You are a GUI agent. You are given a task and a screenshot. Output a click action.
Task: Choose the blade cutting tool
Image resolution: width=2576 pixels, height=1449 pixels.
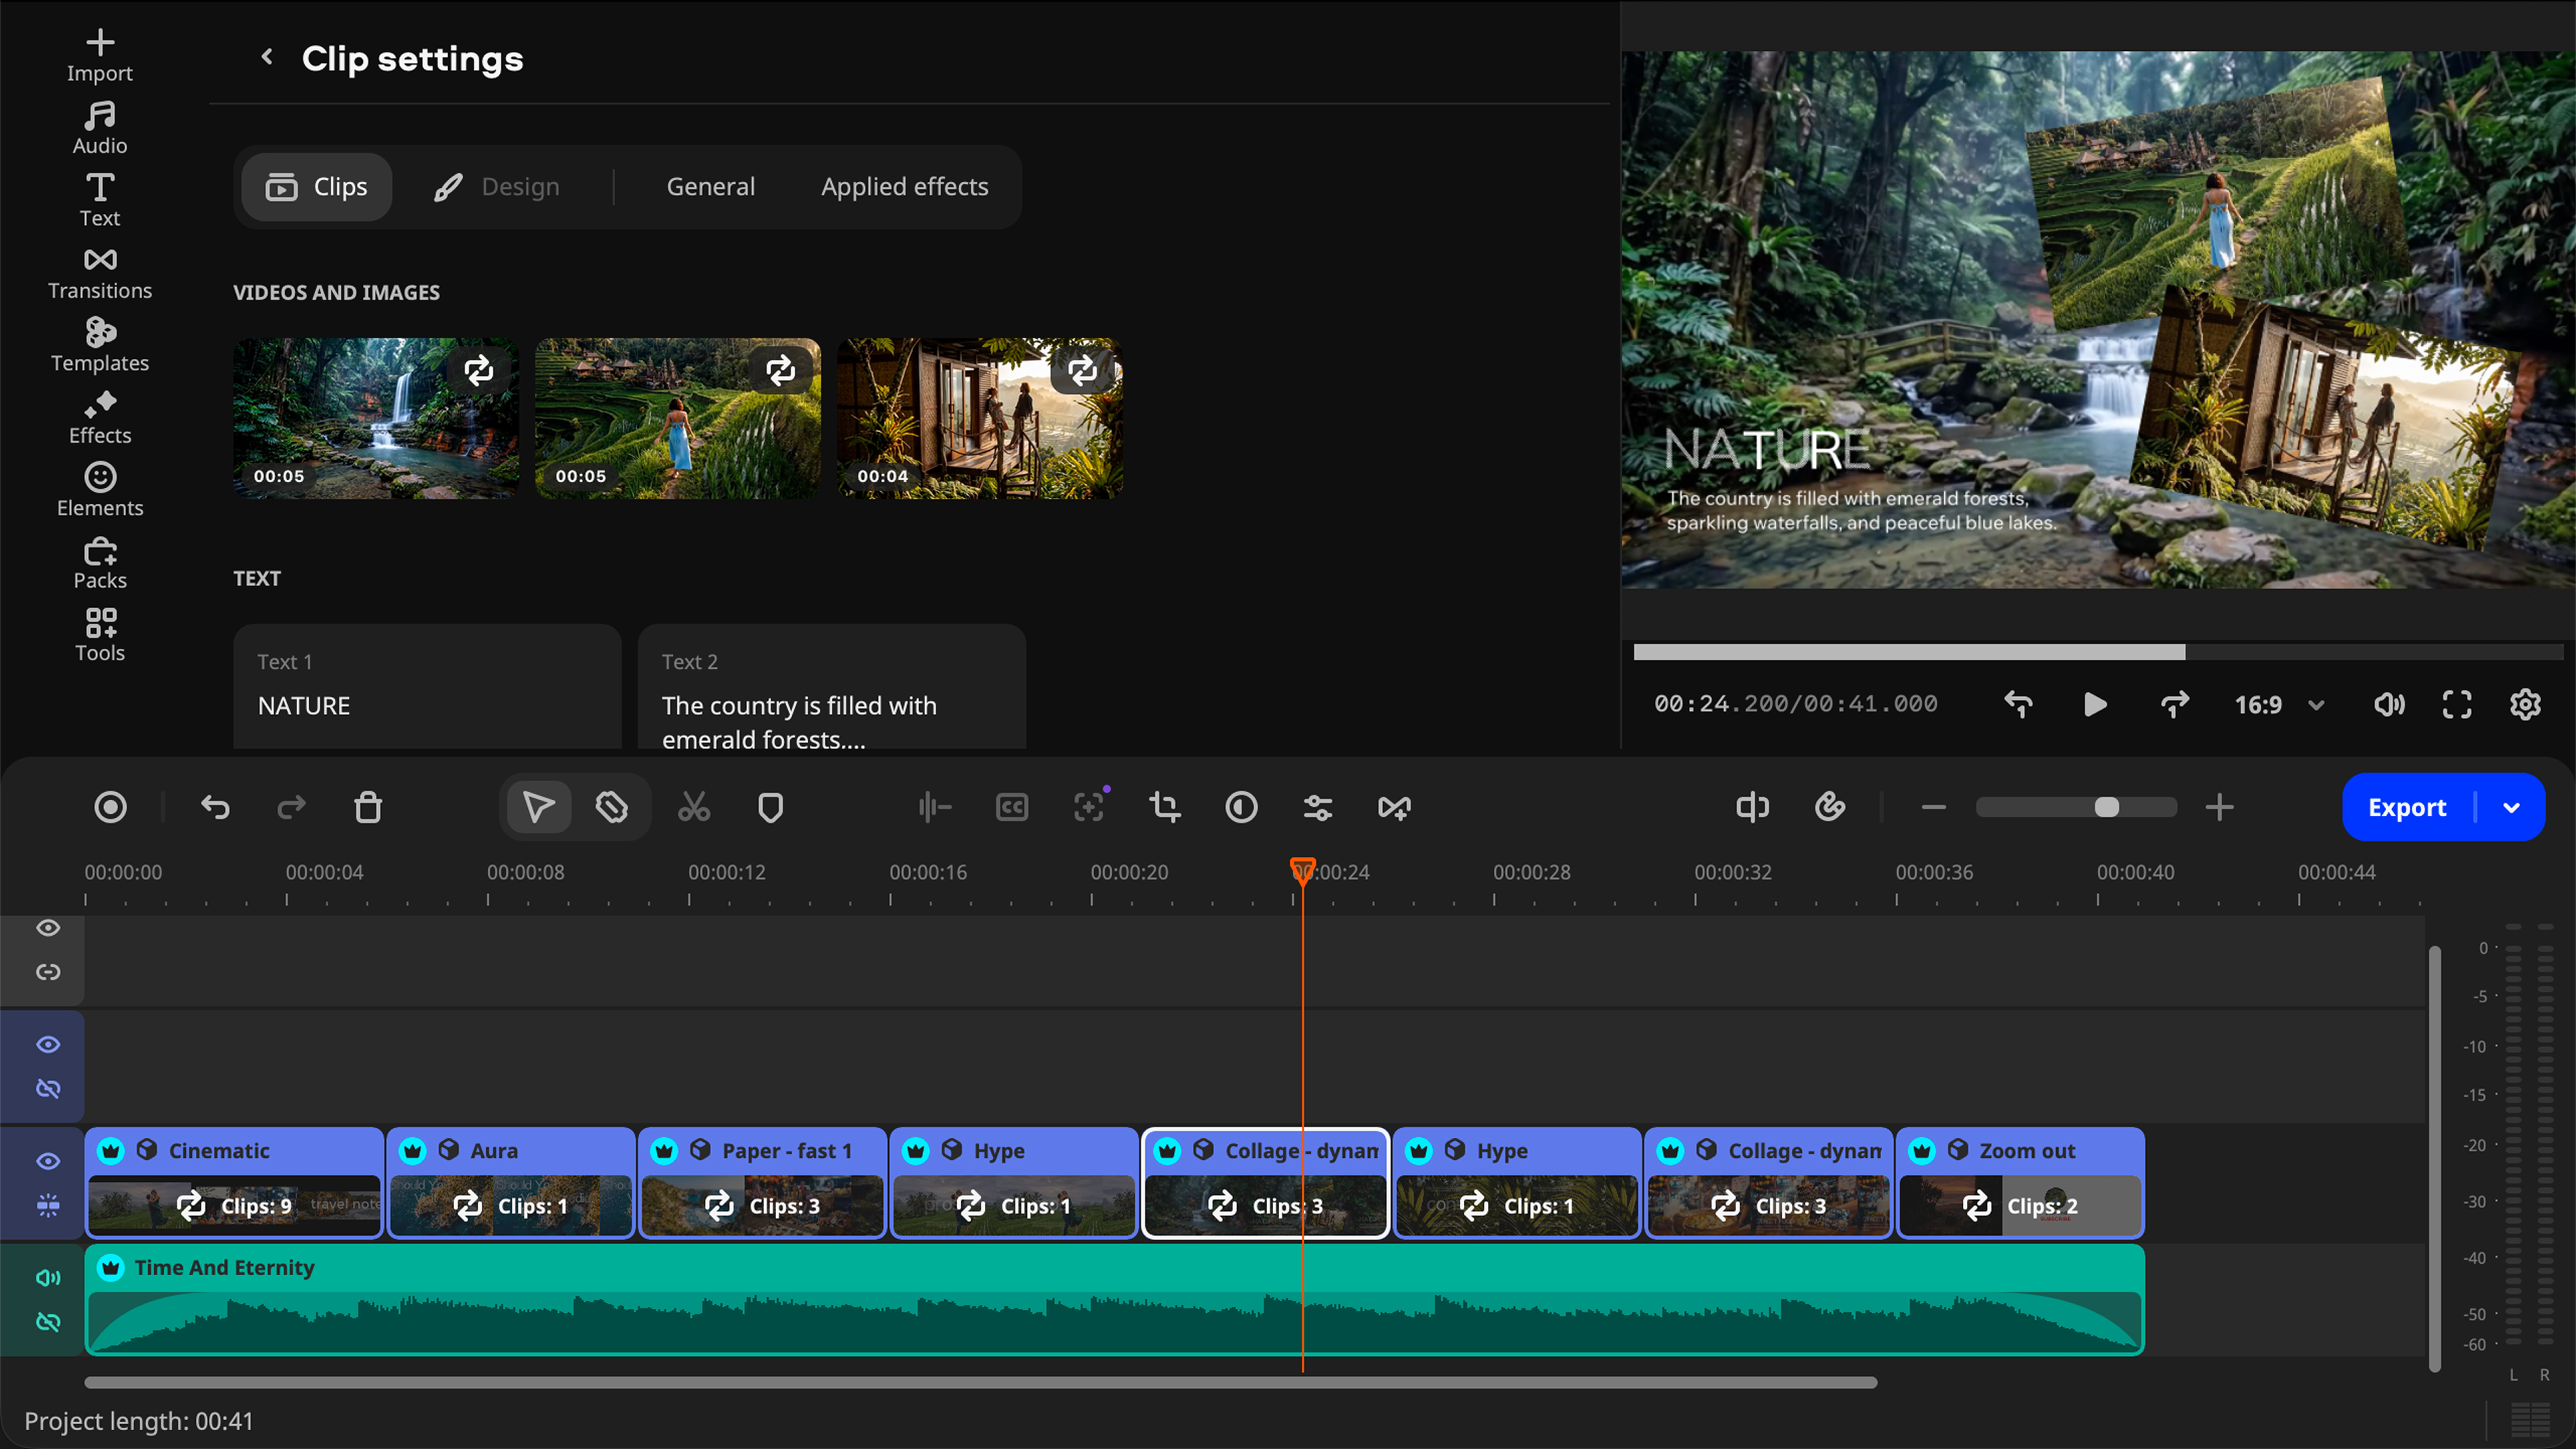612,807
